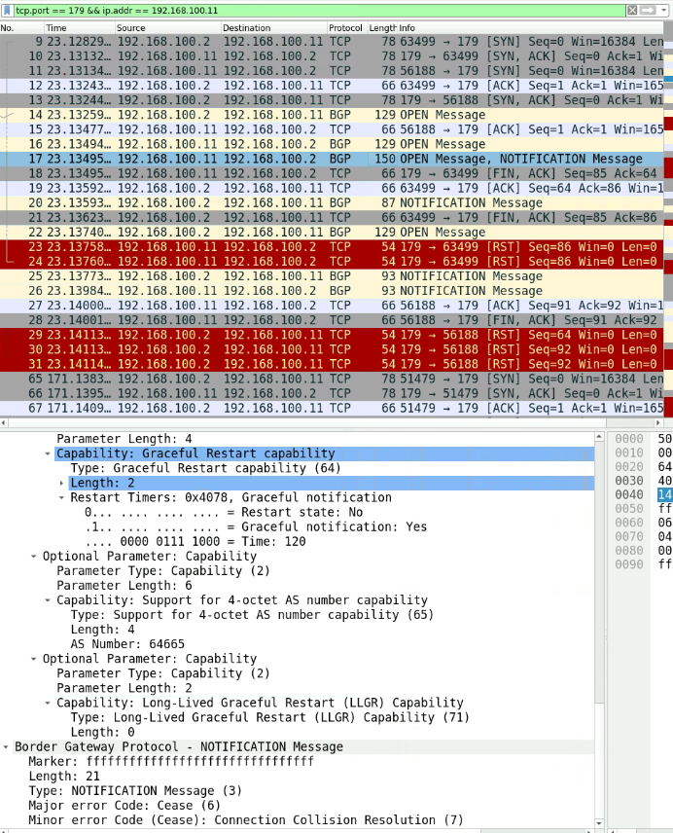Collapse Capability: Support for 4-octet AS node
The height and width of the screenshot is (833, 673).
click(48, 600)
